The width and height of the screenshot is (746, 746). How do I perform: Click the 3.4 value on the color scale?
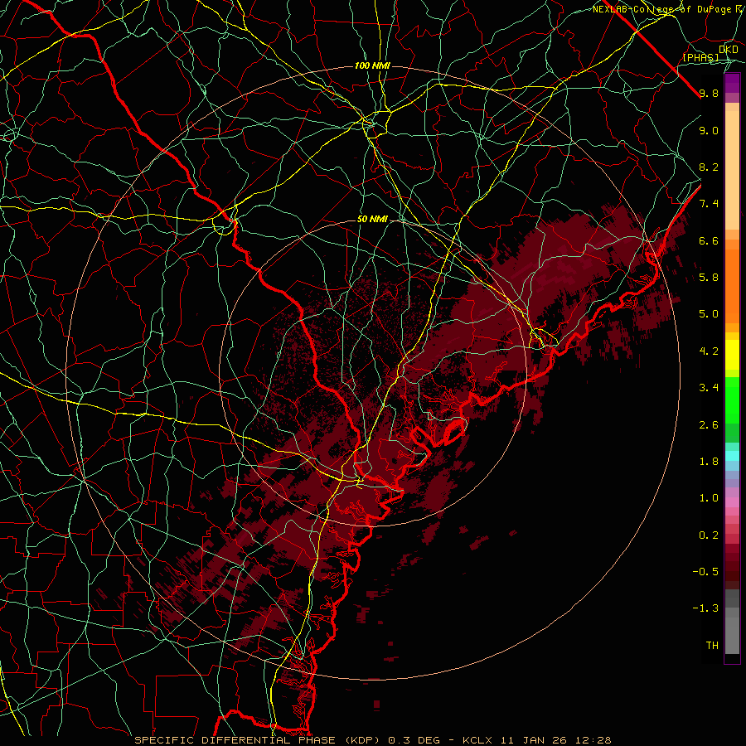[x=709, y=388]
